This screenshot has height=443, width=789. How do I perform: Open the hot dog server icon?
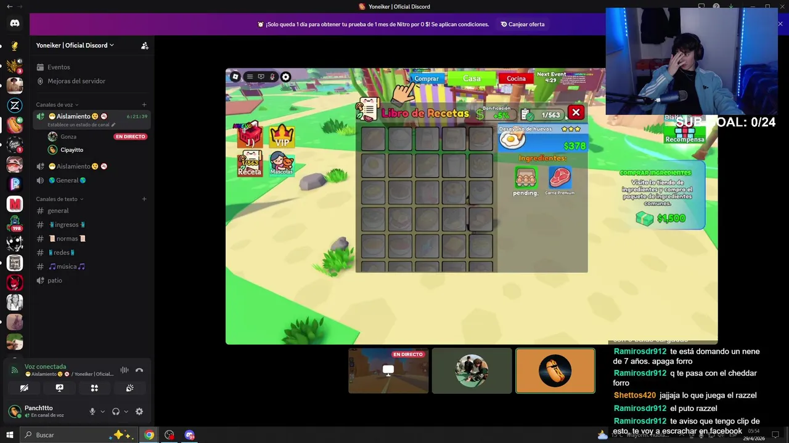click(x=15, y=125)
